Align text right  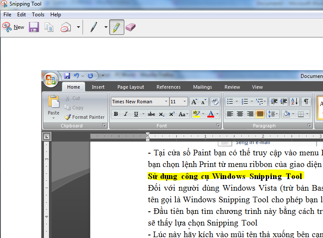(x=250, y=114)
